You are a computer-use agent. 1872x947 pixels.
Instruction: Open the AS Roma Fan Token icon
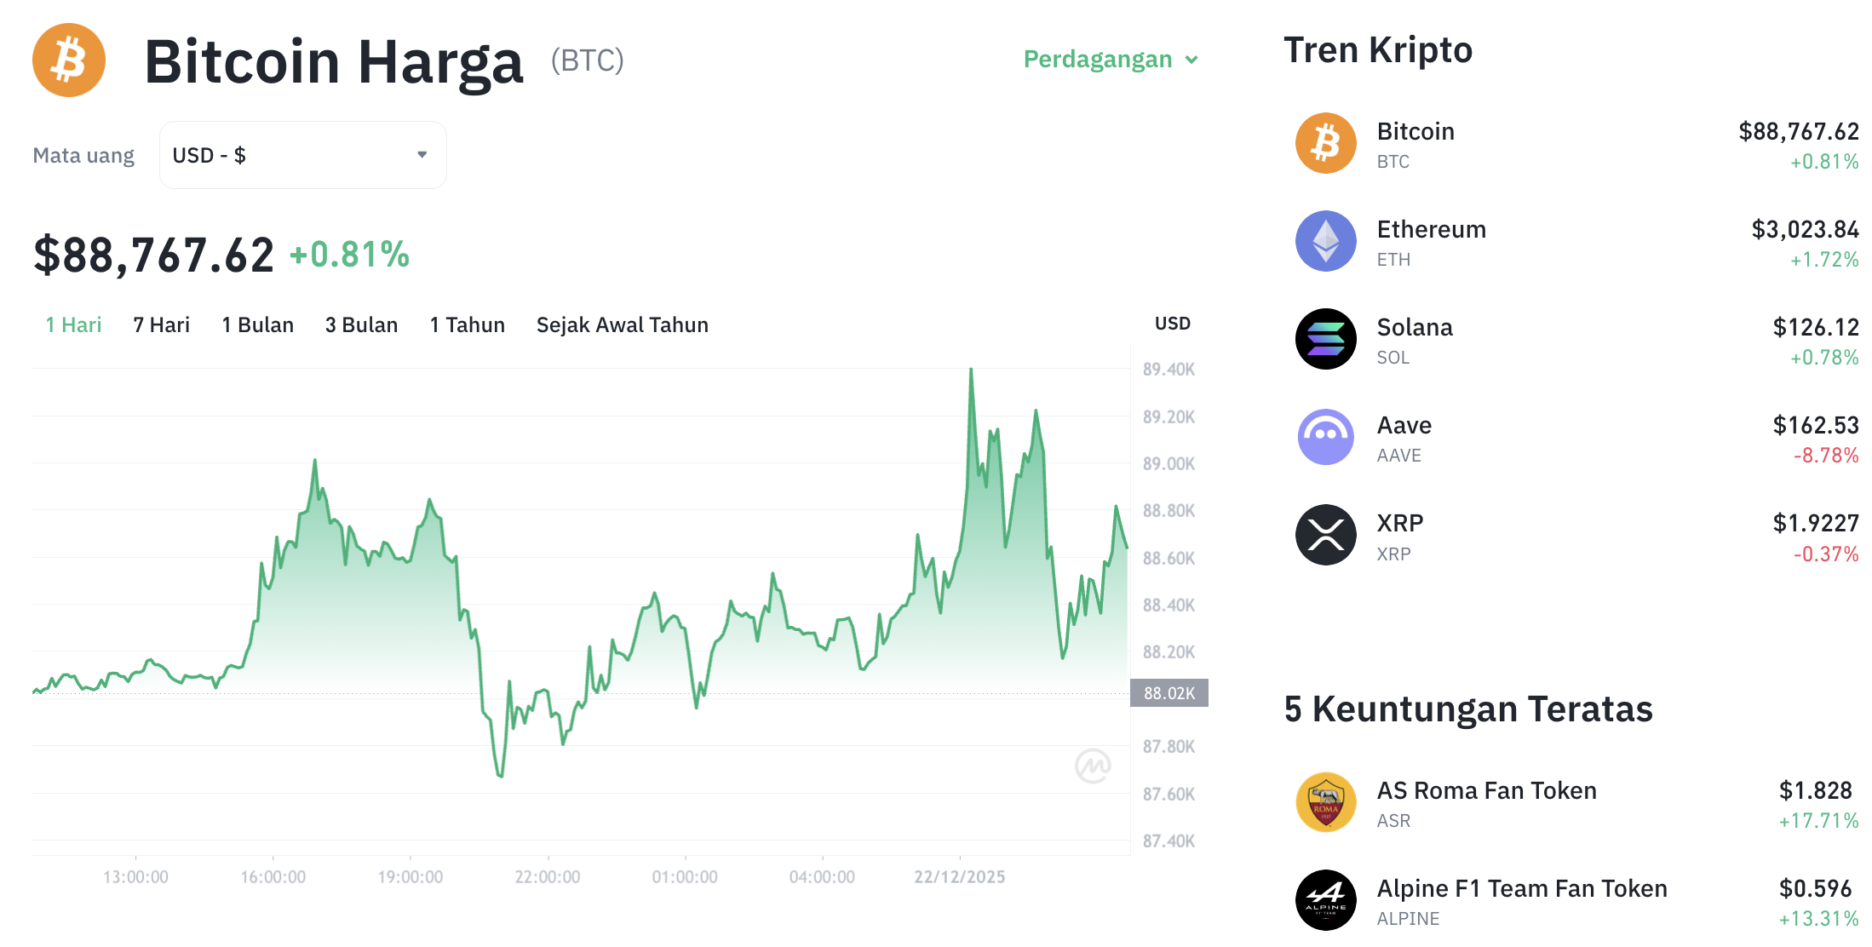click(x=1325, y=802)
